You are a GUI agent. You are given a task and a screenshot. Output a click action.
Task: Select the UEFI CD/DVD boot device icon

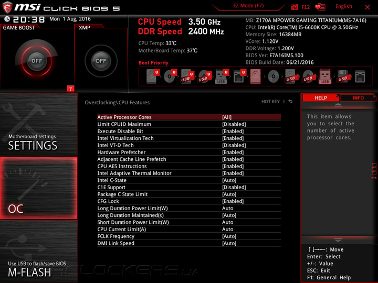point(170,77)
